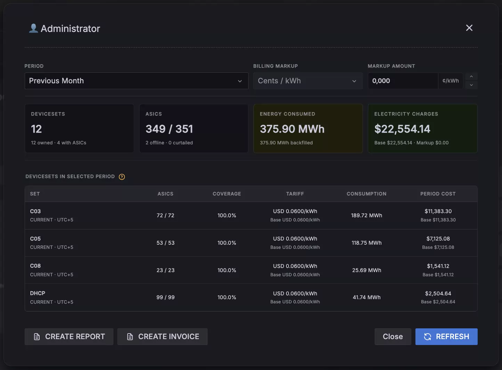
Task: Close the dialog with the X icon
Action: 469,28
